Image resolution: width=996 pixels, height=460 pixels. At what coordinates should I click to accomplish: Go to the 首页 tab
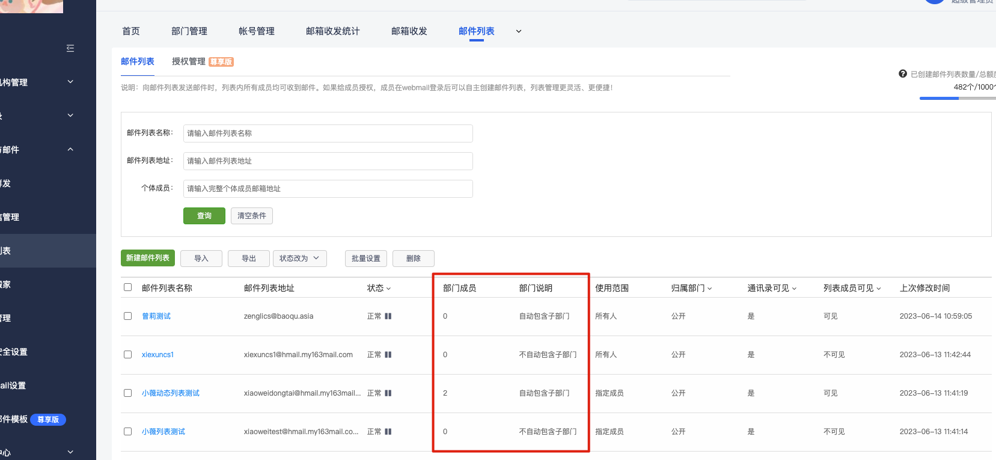tap(131, 31)
